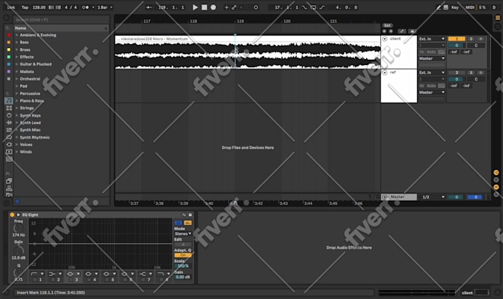Enable EQ Eight filter band 4 checkbox
503x299 pixels.
89,280
